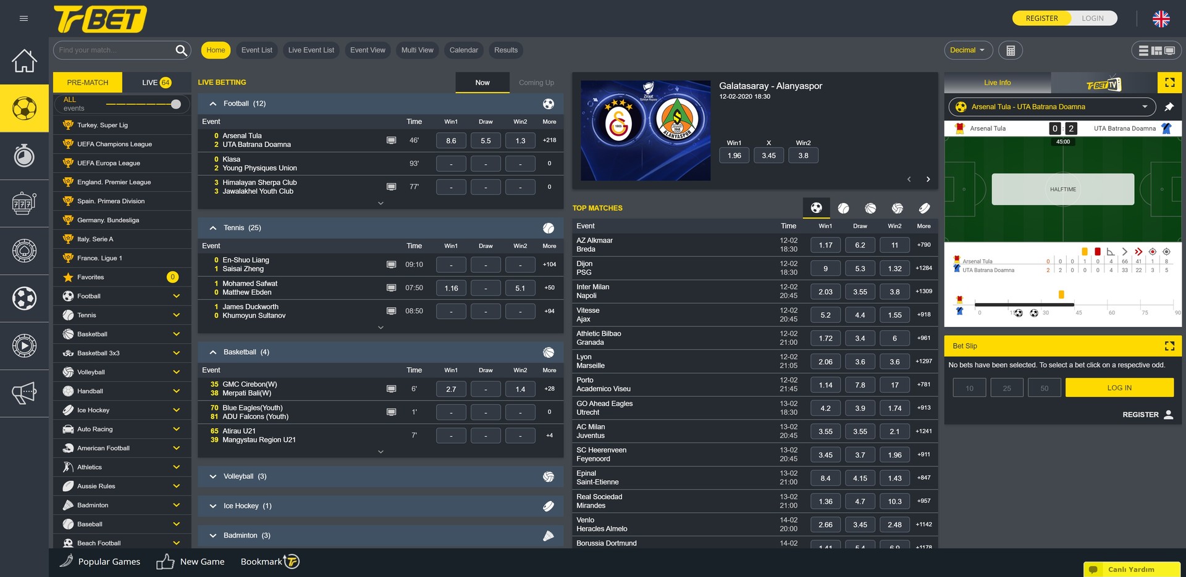1186x577 pixels.
Task: Open the Multi View menu
Action: click(x=417, y=51)
